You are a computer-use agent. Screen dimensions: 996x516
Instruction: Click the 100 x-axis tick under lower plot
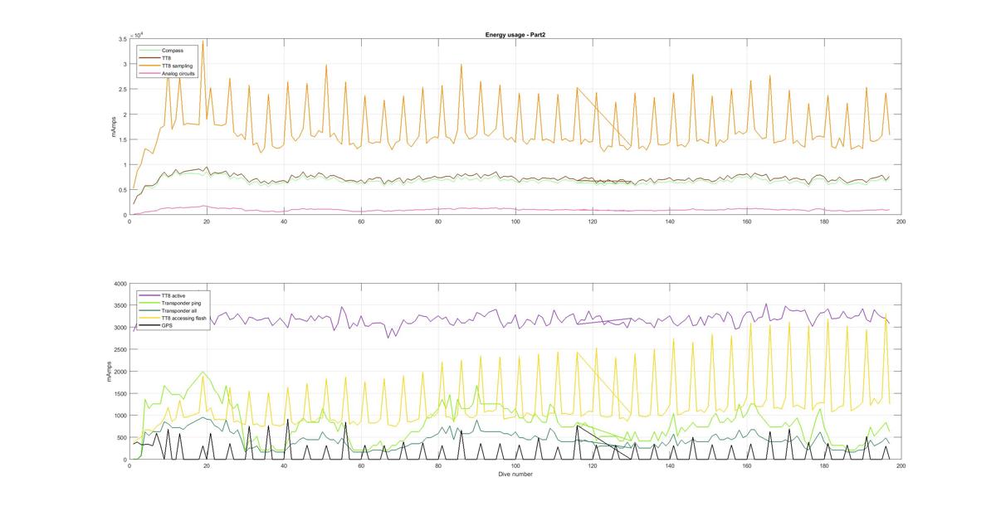515,466
